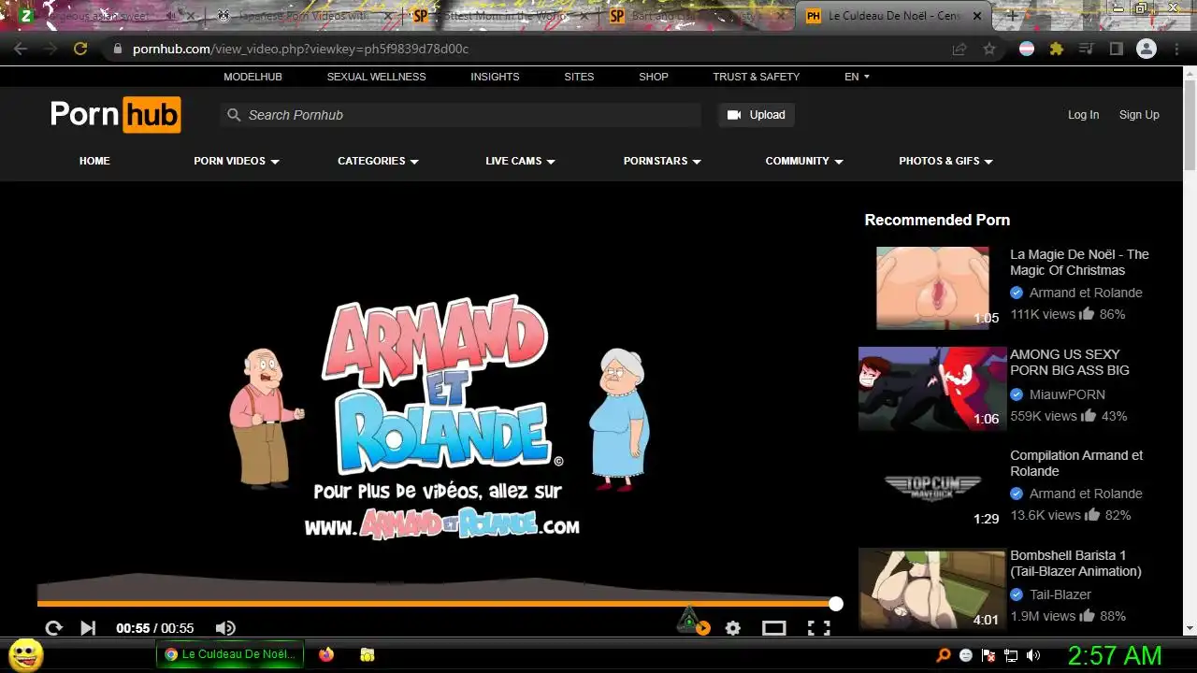Open the MODELHUB top link

(252, 77)
